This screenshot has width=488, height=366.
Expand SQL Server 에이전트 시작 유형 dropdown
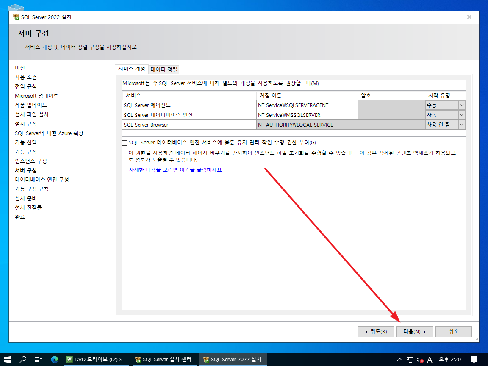[461, 105]
